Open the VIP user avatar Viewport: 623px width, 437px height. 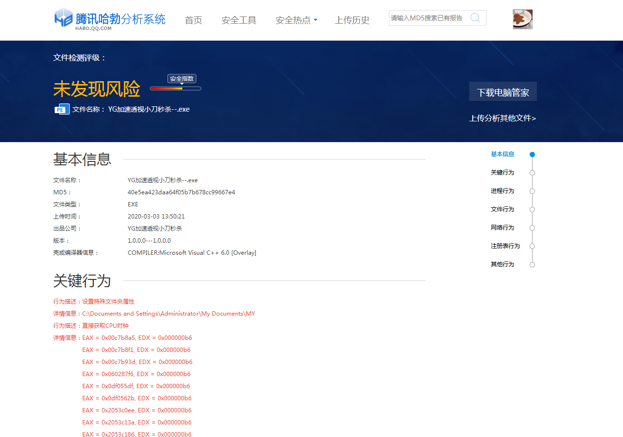coord(523,19)
